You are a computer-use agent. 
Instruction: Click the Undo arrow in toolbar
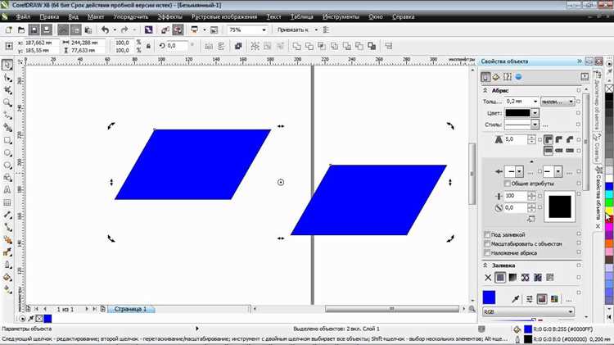[106, 30]
